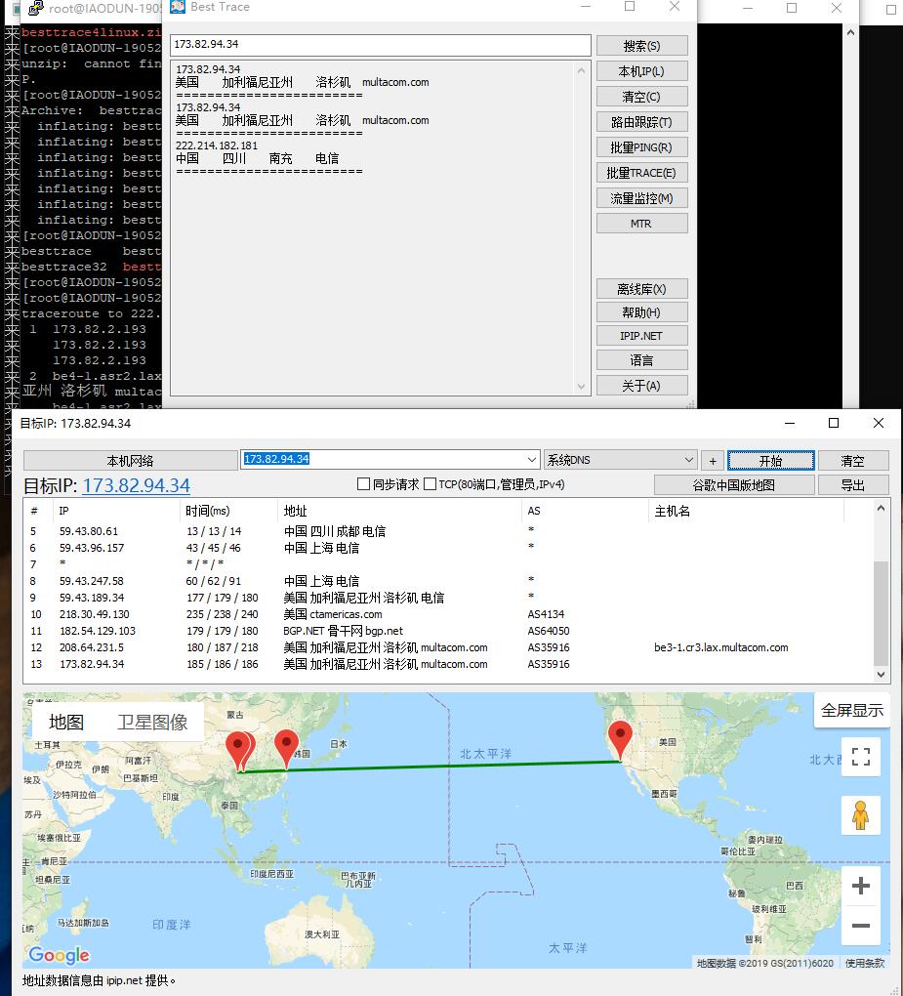Zoom in the map with plus icon
903x996 pixels.
pos(860,886)
